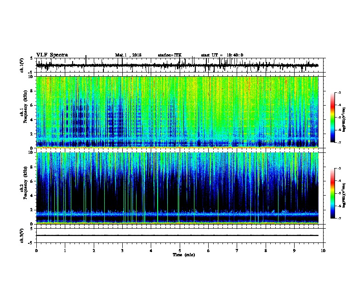364x281 pixels.
Task: Click the ch.3(V) axis label
Action: 22,236
